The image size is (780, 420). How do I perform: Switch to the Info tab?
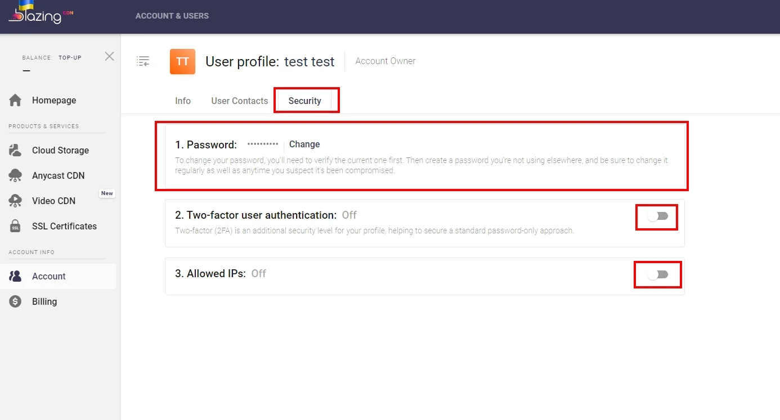(183, 101)
